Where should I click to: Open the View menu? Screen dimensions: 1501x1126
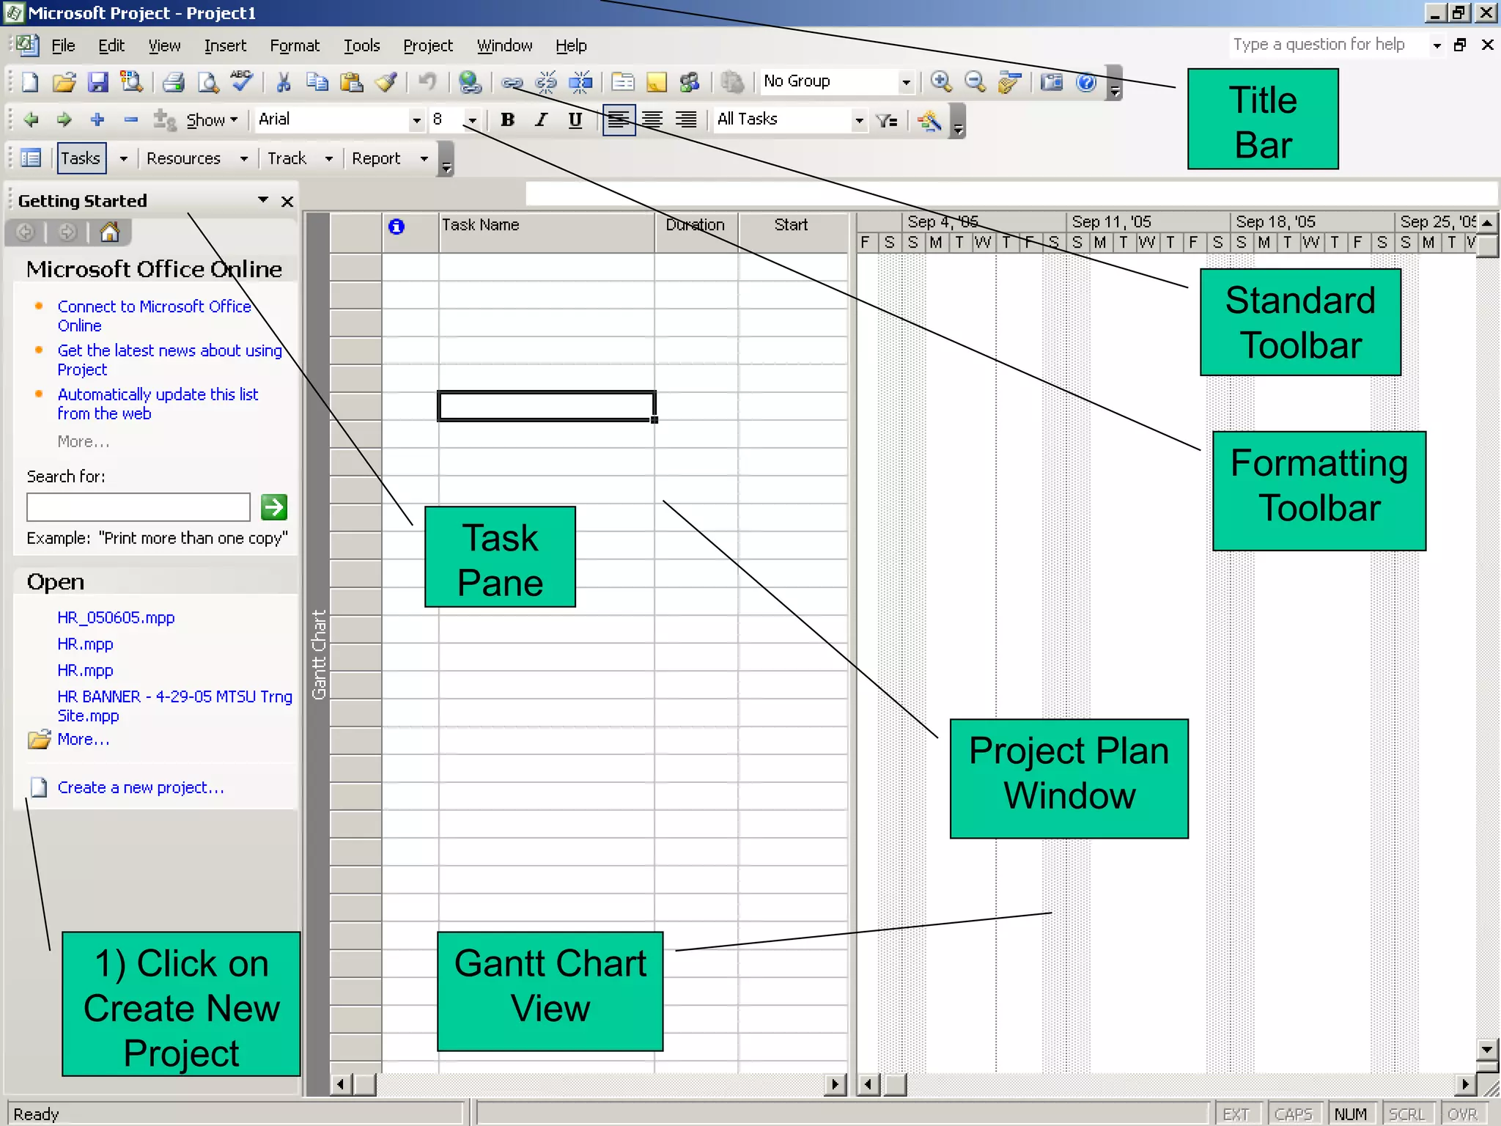pyautogui.click(x=164, y=45)
